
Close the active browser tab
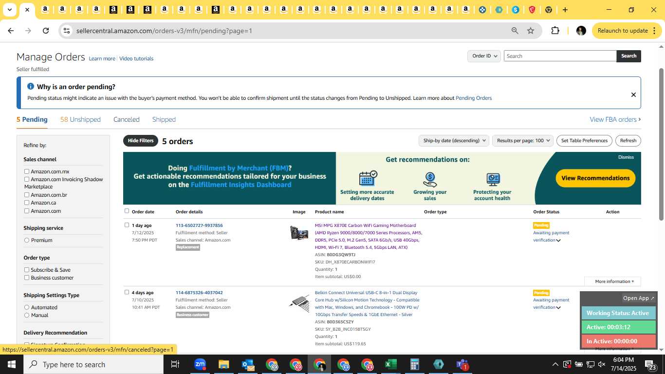click(x=27, y=10)
